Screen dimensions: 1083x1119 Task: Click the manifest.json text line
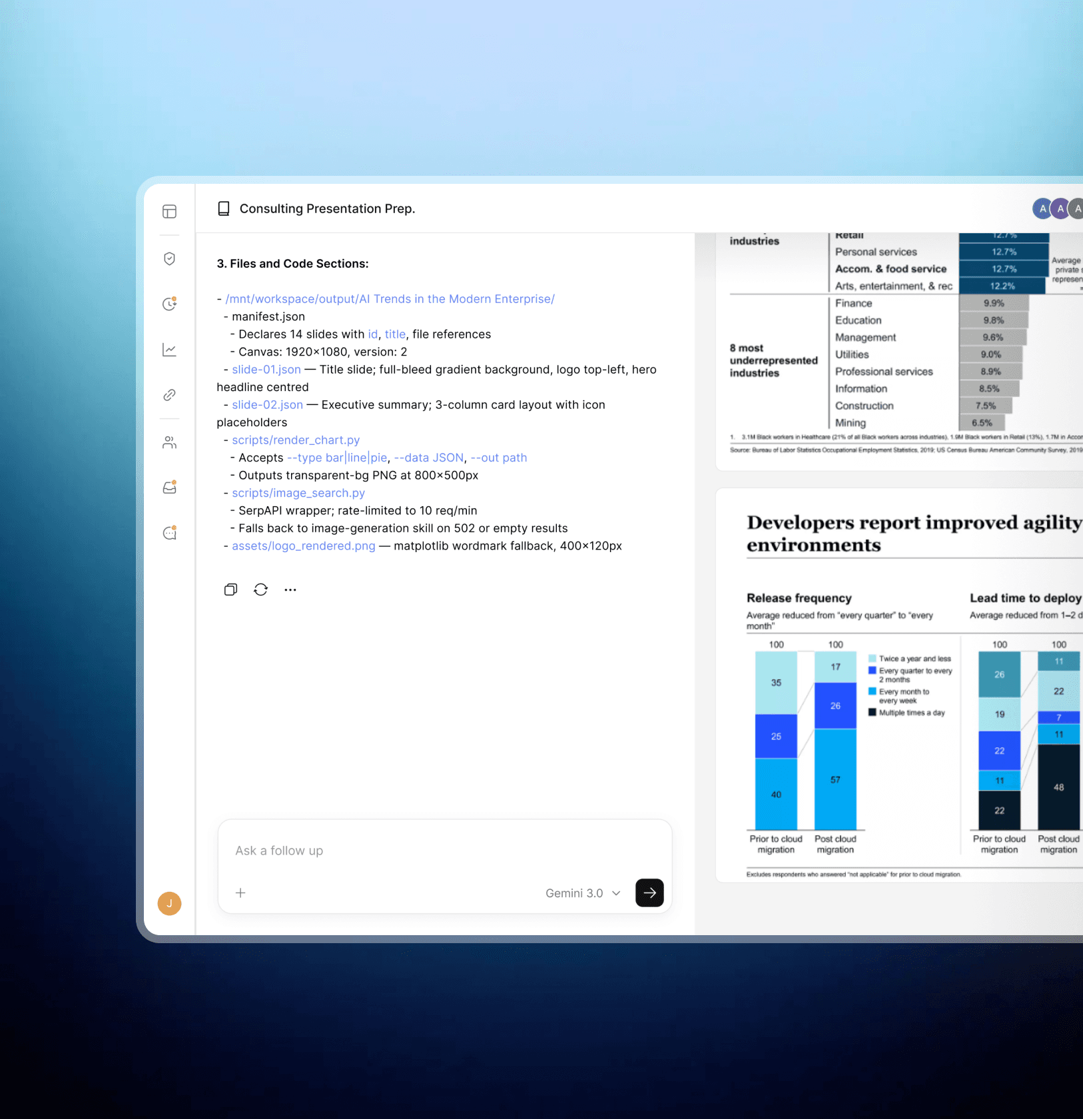pos(268,317)
